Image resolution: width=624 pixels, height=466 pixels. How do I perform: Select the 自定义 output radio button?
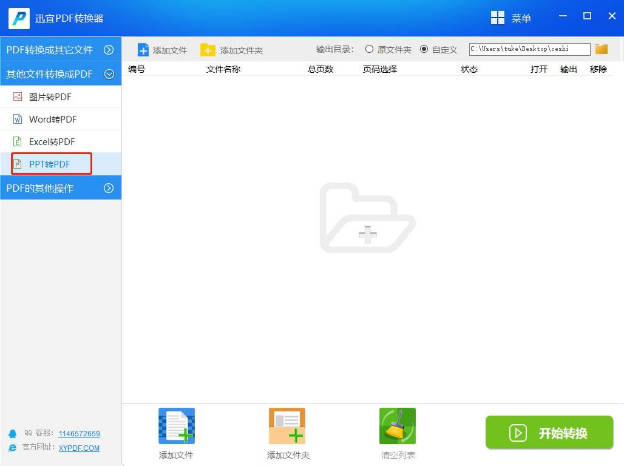click(x=424, y=49)
